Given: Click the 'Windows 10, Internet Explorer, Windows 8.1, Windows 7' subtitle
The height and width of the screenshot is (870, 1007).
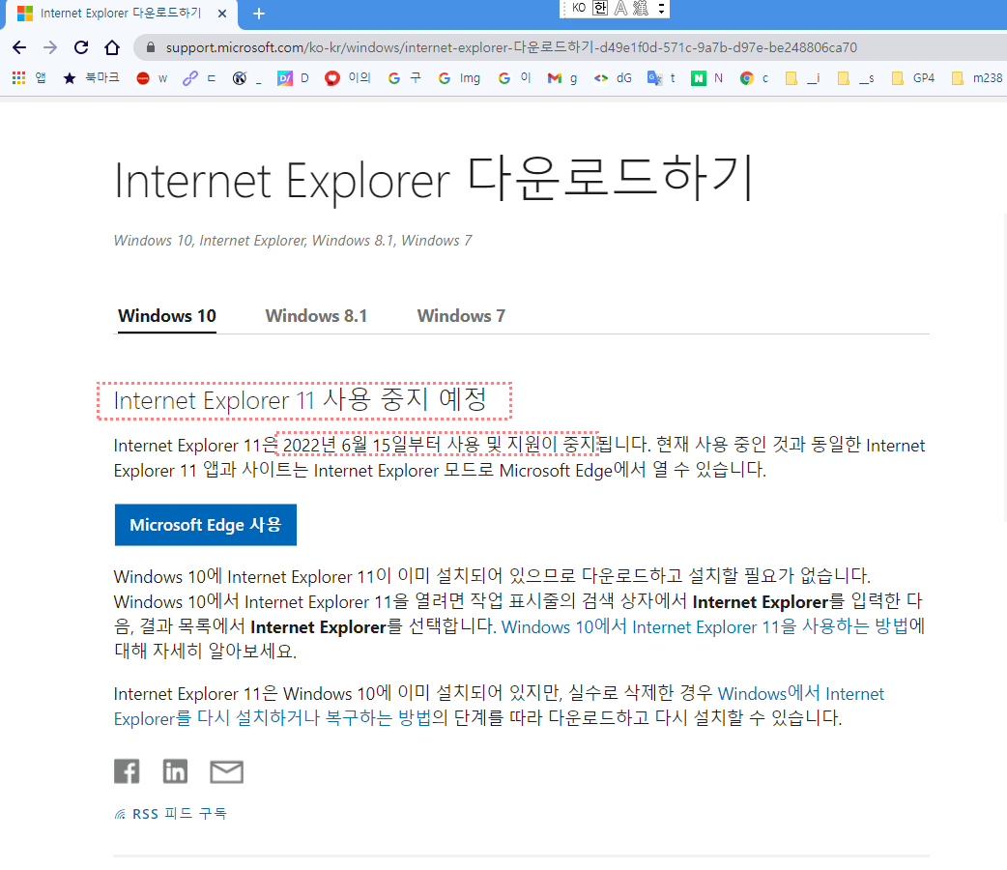Looking at the screenshot, I should 293,241.
